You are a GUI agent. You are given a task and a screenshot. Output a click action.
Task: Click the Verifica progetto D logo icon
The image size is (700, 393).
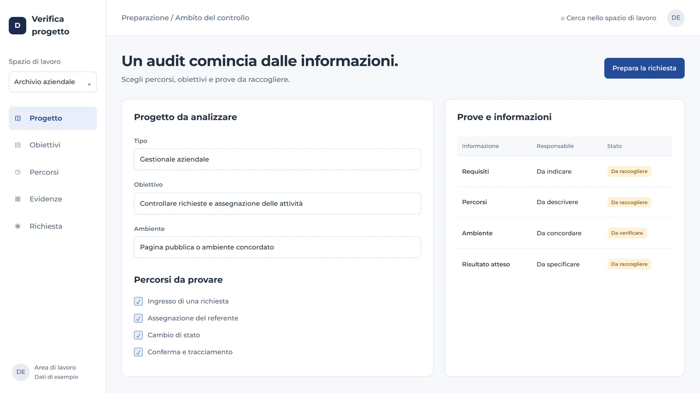[x=17, y=26]
